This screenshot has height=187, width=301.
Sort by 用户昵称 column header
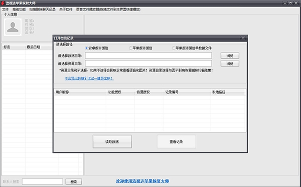coord(80,92)
